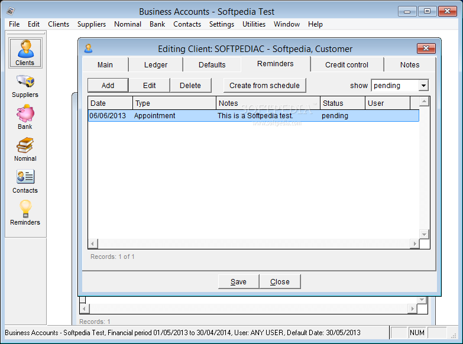Switch to the Main tab
This screenshot has height=344, width=463.
click(105, 64)
